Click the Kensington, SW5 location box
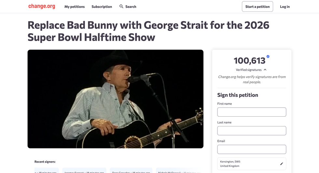This screenshot has width=319, height=173. coord(247,164)
